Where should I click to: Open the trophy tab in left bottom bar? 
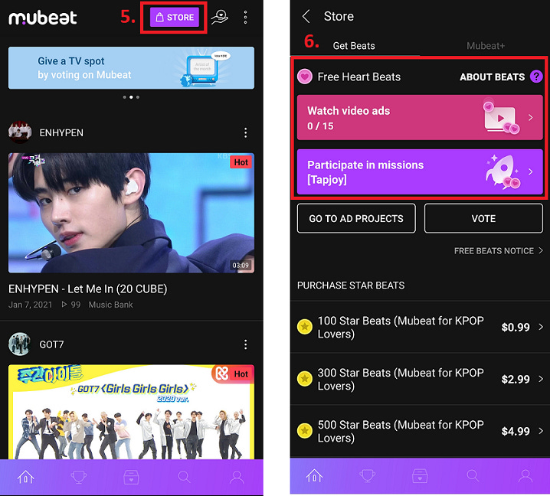point(79,477)
